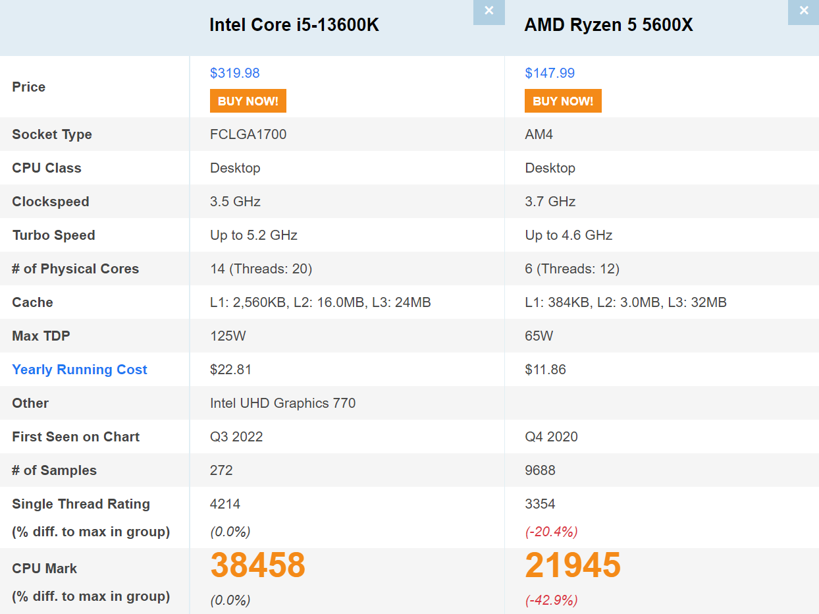Screen dimensions: 819x614
Task: Click the 21945 CPU Mark score
Action: [573, 565]
